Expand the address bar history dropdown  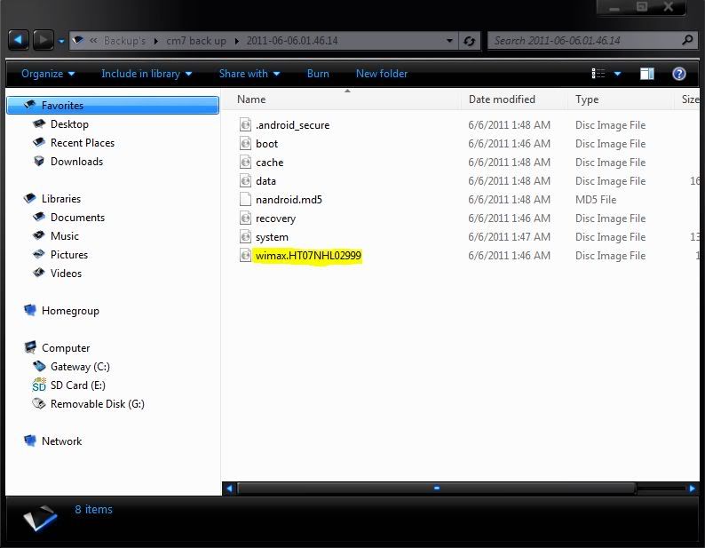[x=449, y=41]
